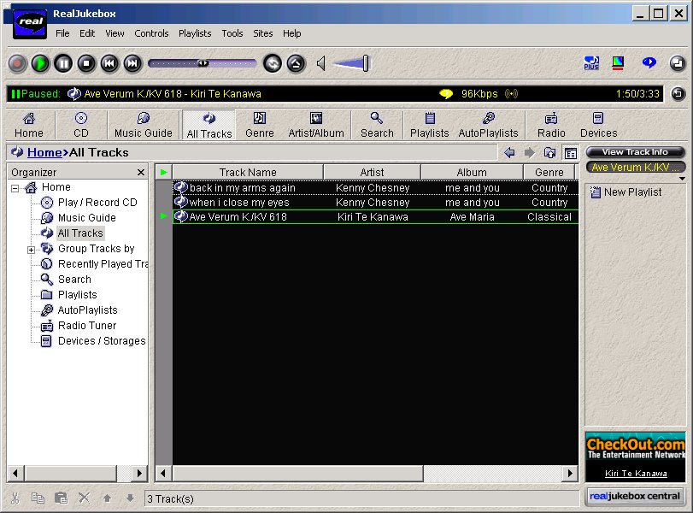Screen dimensions: 693x513
Task: Toggle the Organizer panel view button
Action: 570,153
